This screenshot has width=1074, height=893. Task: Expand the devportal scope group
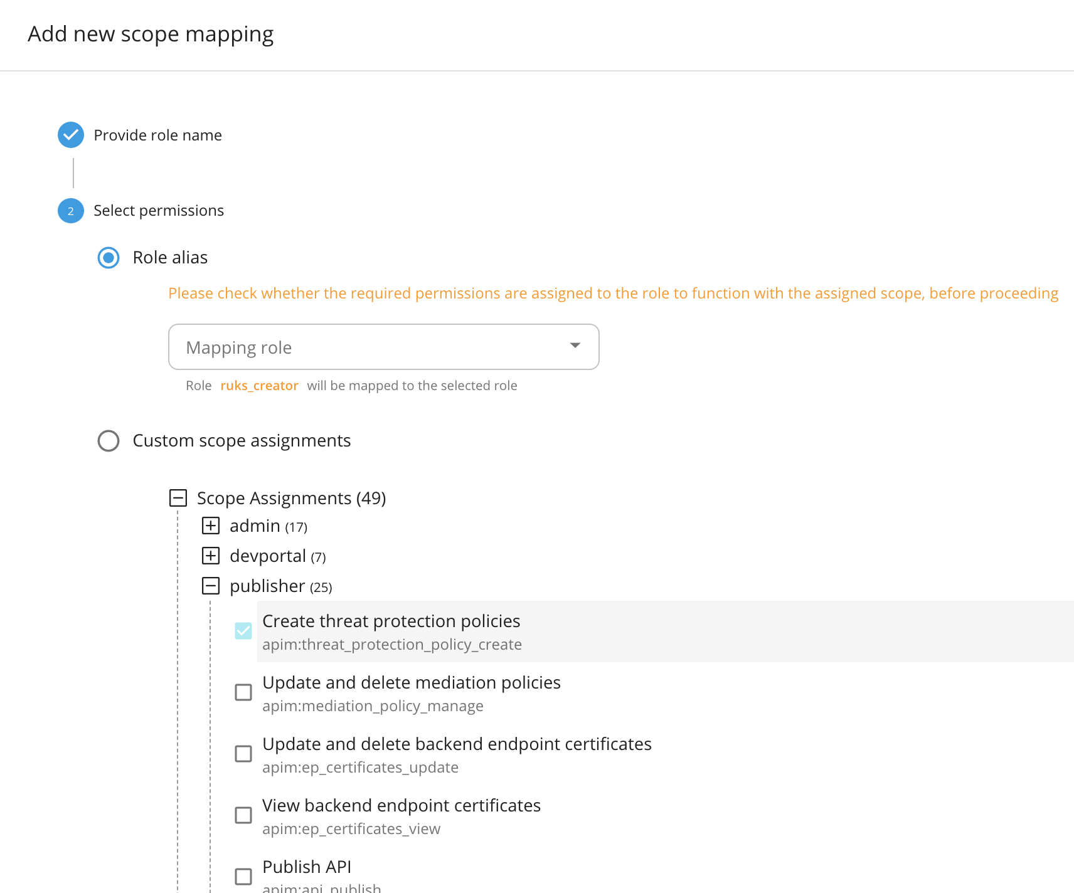(x=211, y=556)
